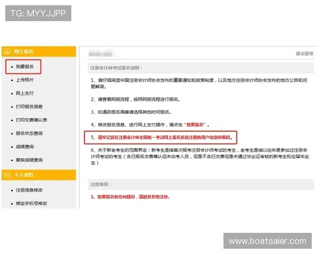Select 上传照片 in the sidebar
Viewport: 317px width, 254px height.
click(25, 80)
